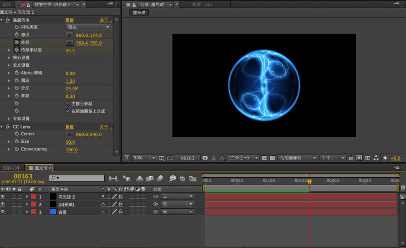Enable motion blur in the timeline toolbar
Image resolution: width=406 pixels, height=248 pixels.
(160, 178)
